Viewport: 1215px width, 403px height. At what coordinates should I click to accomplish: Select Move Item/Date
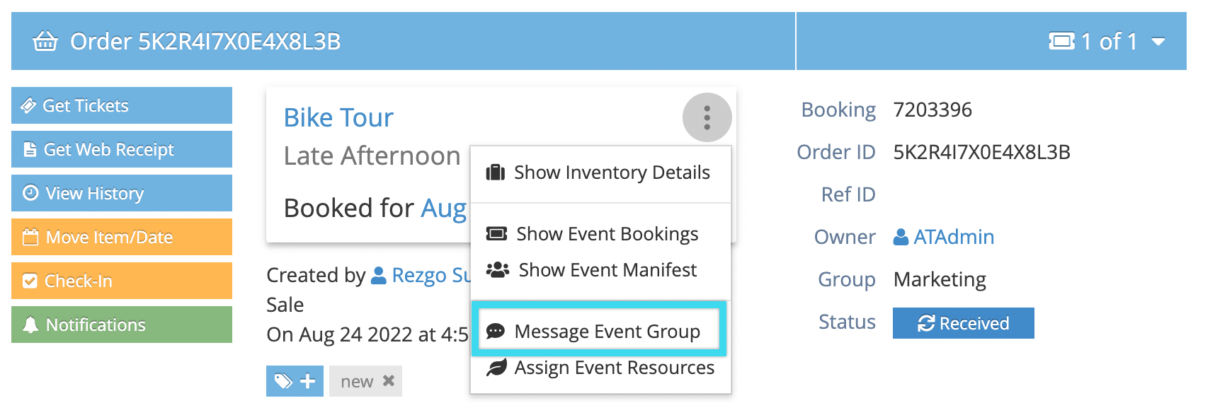(122, 237)
